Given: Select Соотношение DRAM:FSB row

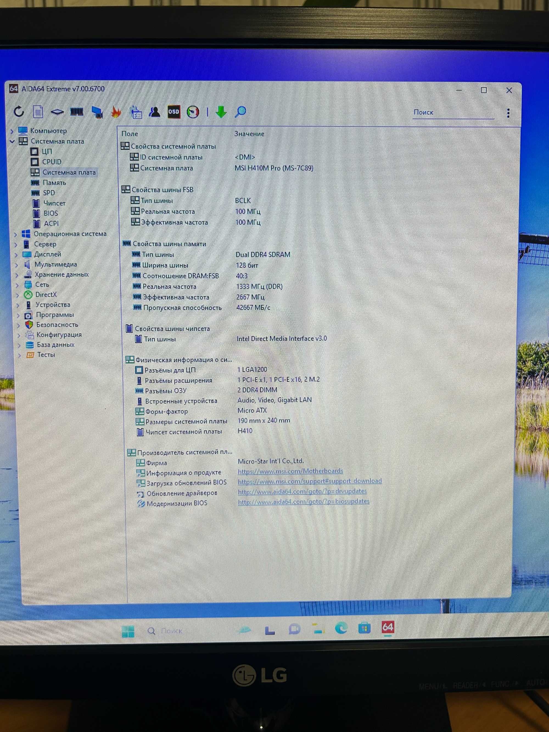Looking at the screenshot, I should coord(190,276).
